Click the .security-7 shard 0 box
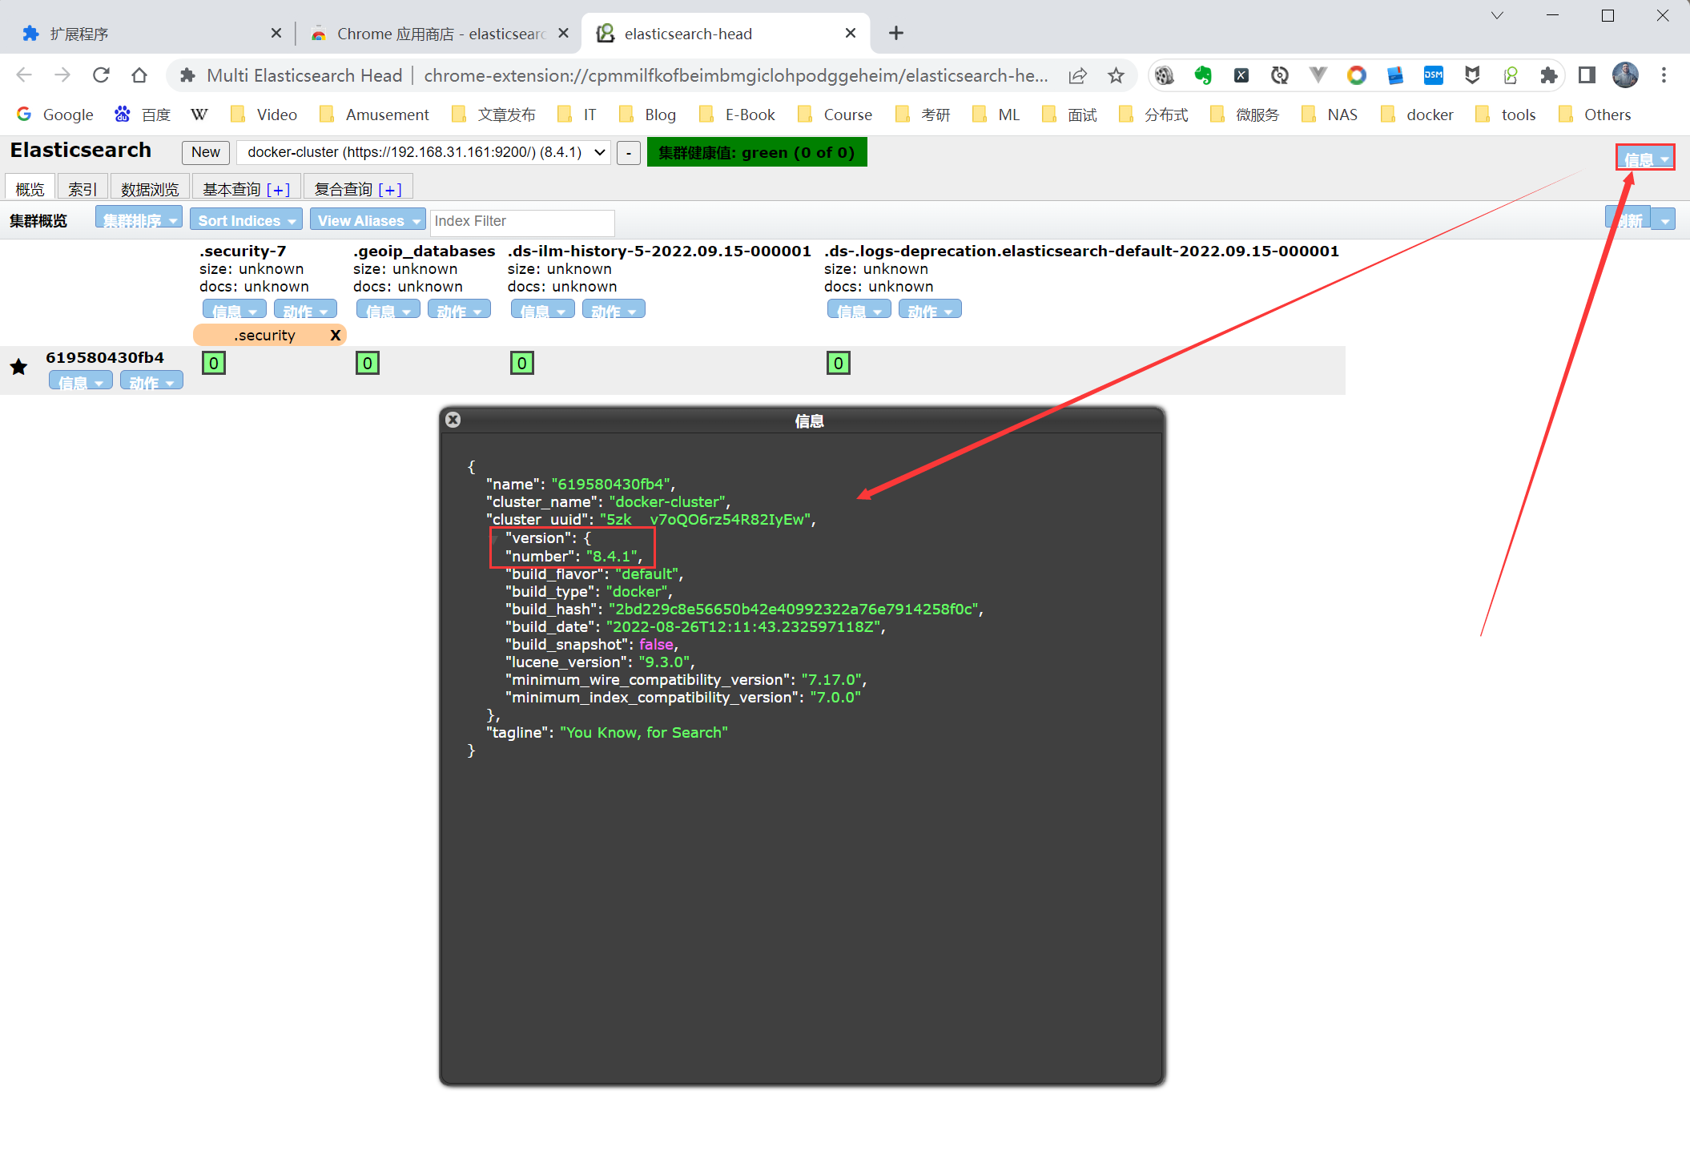Image resolution: width=1690 pixels, height=1159 pixels. click(213, 363)
